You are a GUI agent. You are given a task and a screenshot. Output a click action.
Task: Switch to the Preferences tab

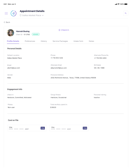30,41
